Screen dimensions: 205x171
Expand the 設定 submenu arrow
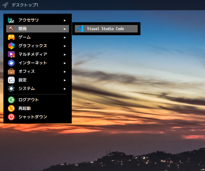[65, 80]
